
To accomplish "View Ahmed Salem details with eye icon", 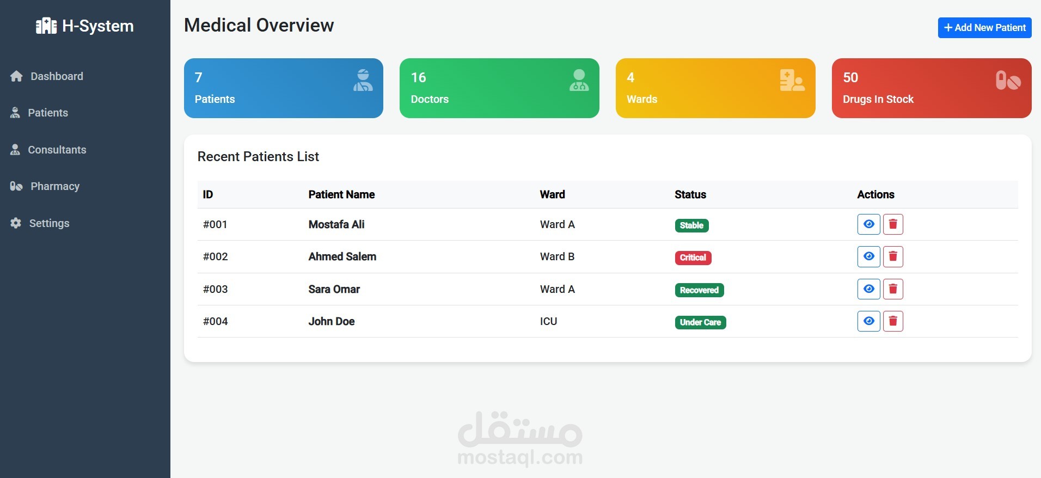I will pos(869,256).
